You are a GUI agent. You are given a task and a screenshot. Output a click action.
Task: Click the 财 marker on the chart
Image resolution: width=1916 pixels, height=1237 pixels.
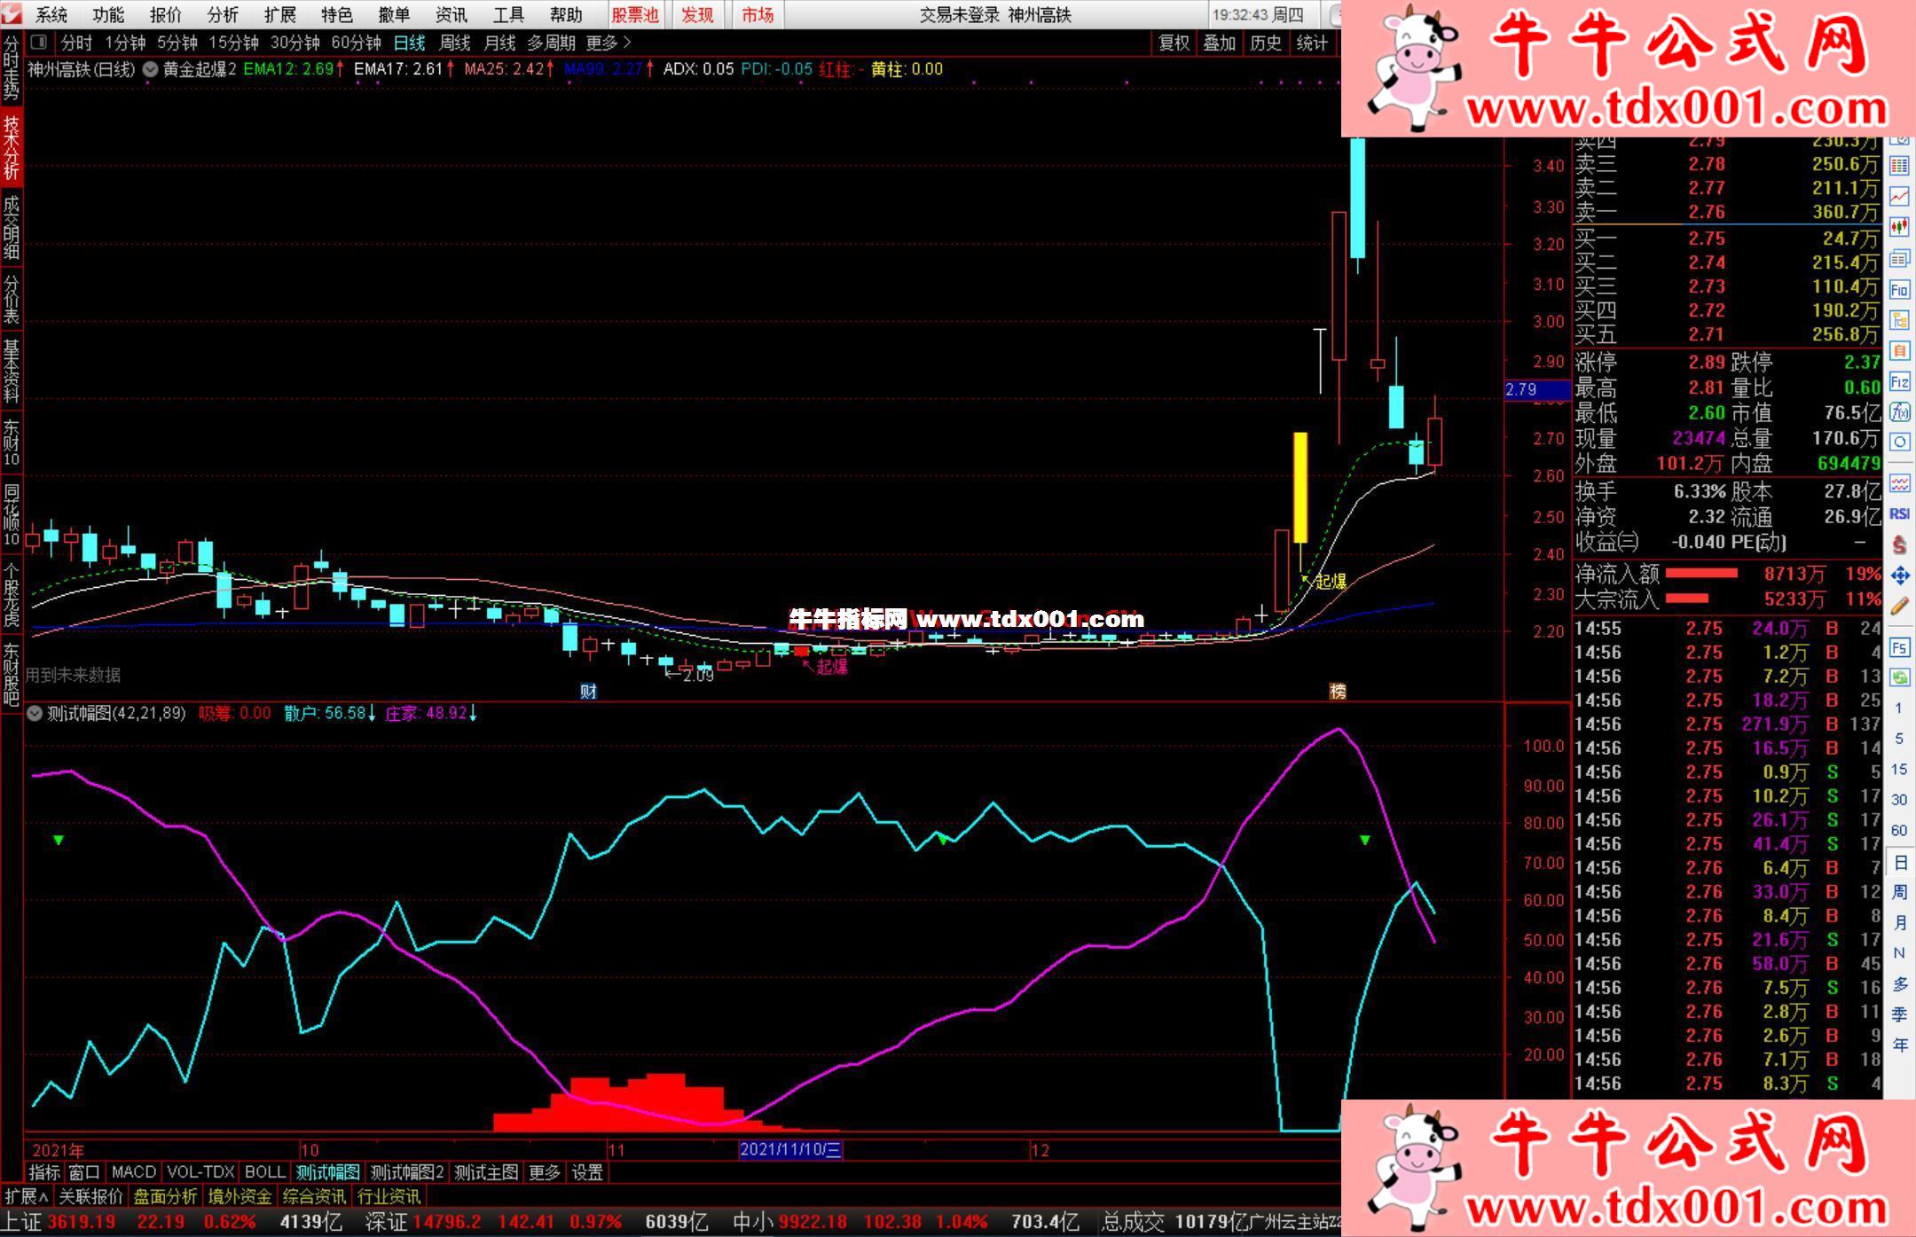(588, 692)
